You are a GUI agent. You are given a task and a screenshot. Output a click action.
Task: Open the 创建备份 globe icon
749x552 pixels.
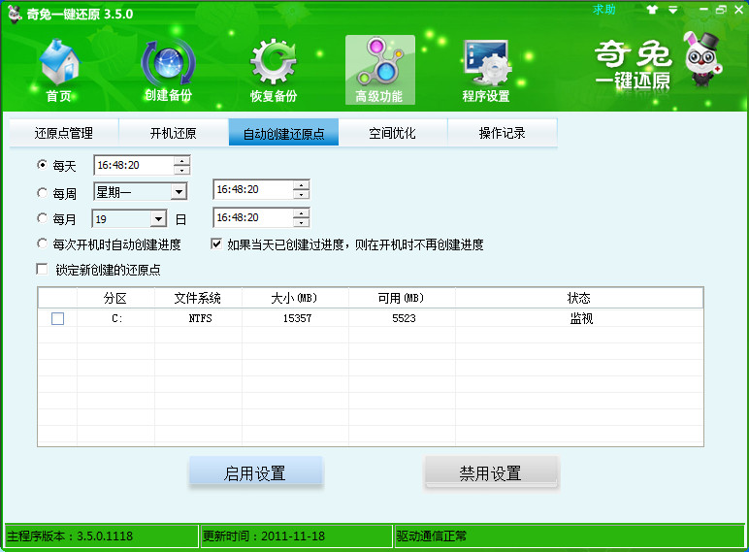tap(168, 70)
